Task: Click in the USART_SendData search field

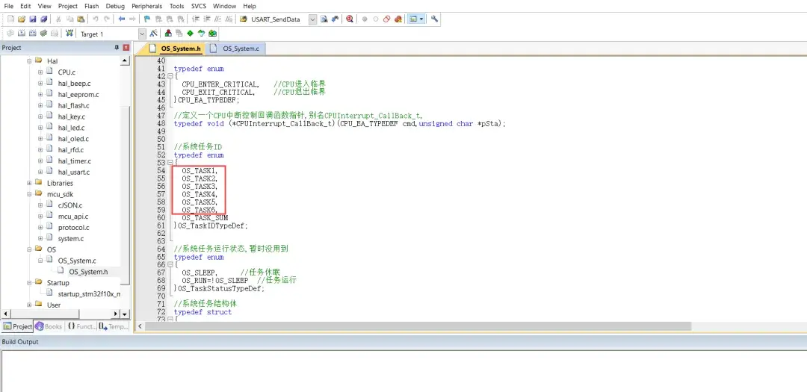Action: tap(279, 19)
